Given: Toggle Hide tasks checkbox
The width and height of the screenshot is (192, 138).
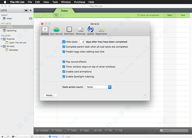Looking at the screenshot, I should click(64, 42).
